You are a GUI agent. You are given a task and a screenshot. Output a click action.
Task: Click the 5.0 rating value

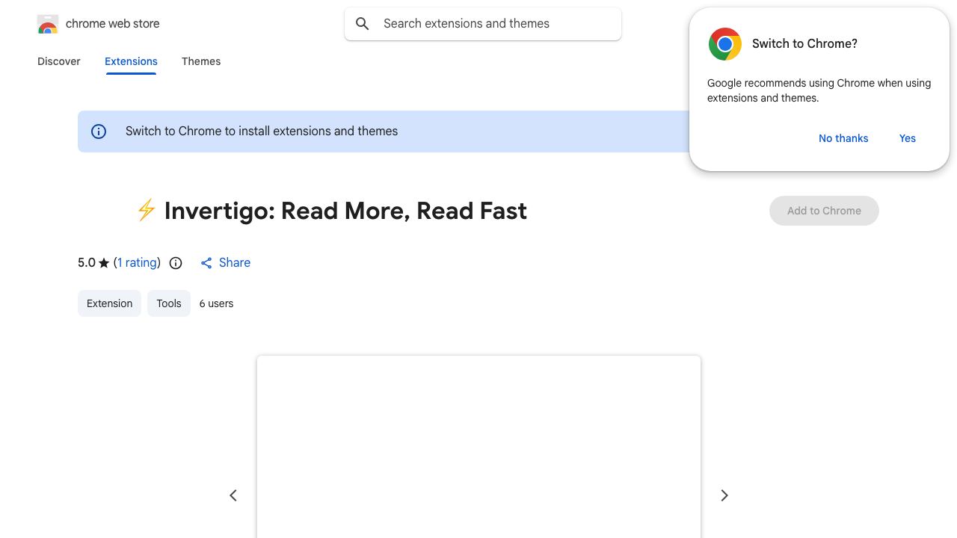coord(87,263)
